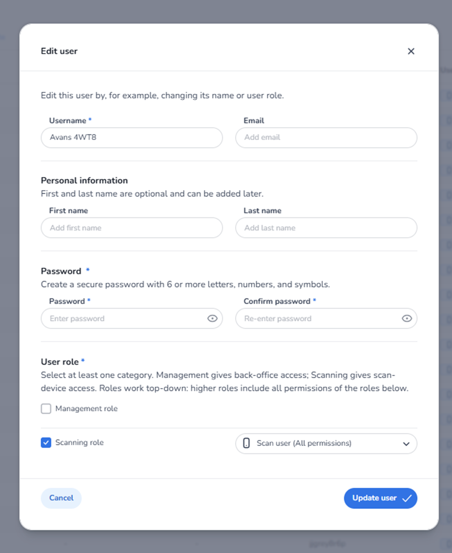
Task: Uncheck the Scanning role checkbox
Action: (46, 443)
